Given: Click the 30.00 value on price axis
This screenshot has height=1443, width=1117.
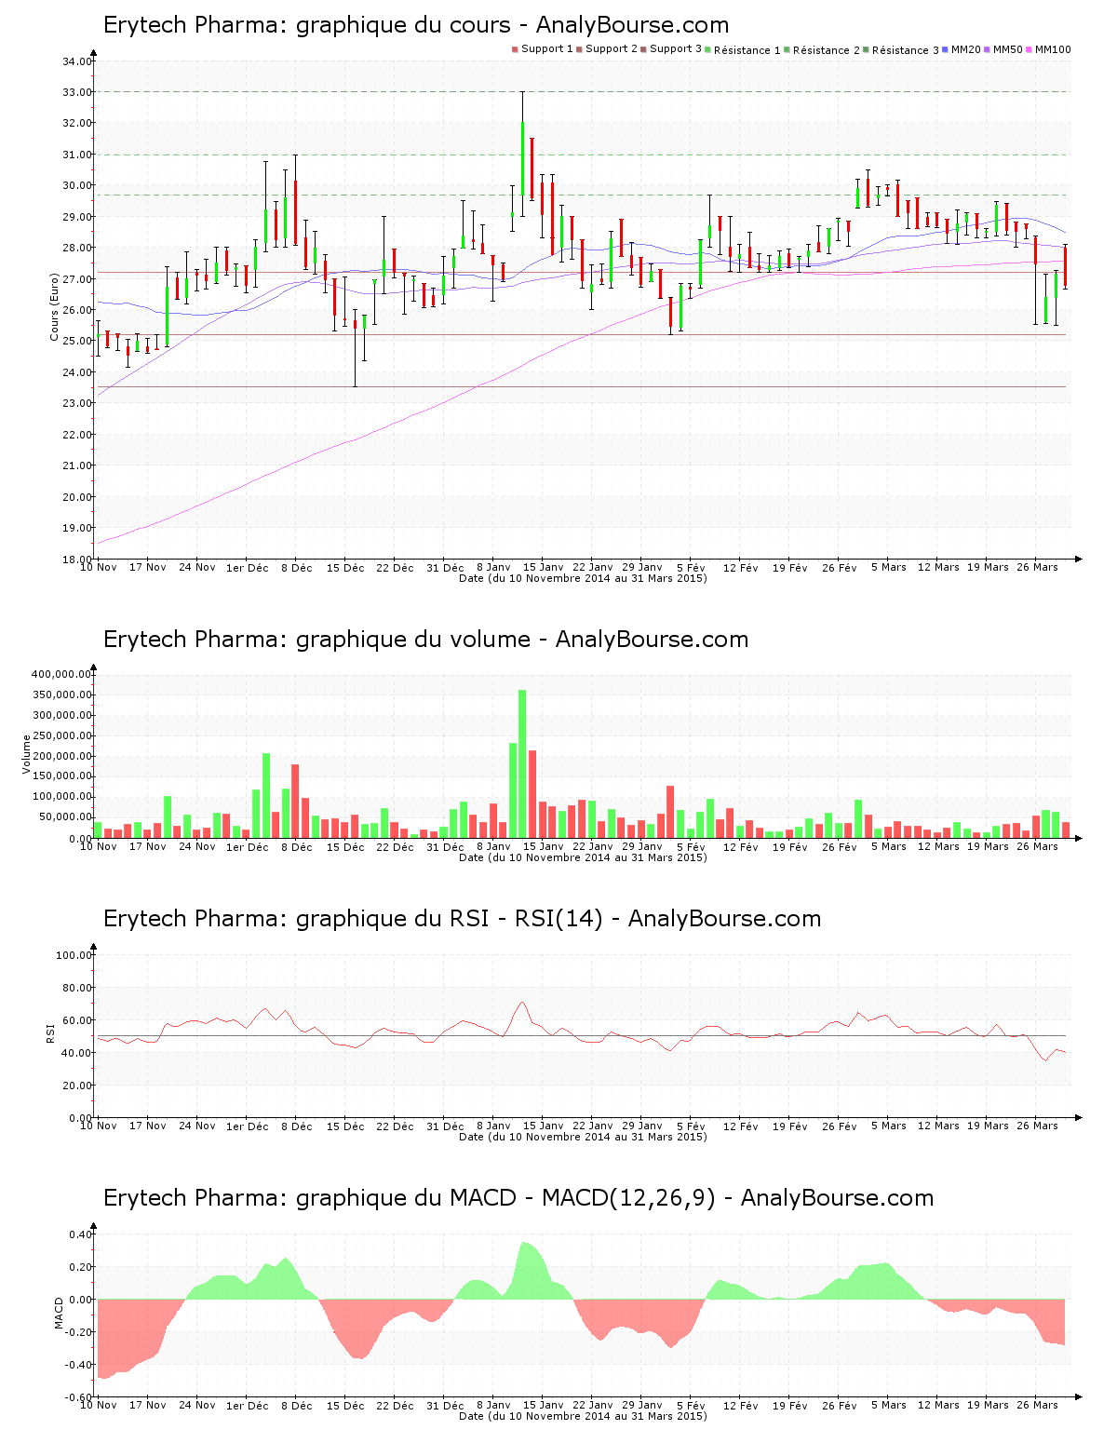Looking at the screenshot, I should pos(76,185).
